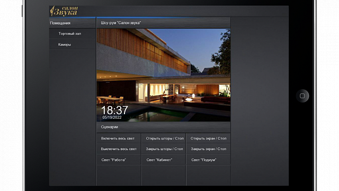This screenshot has width=339, height=191.
Task: Toggle Закрыть экран / Стоп
Action: click(x=208, y=149)
